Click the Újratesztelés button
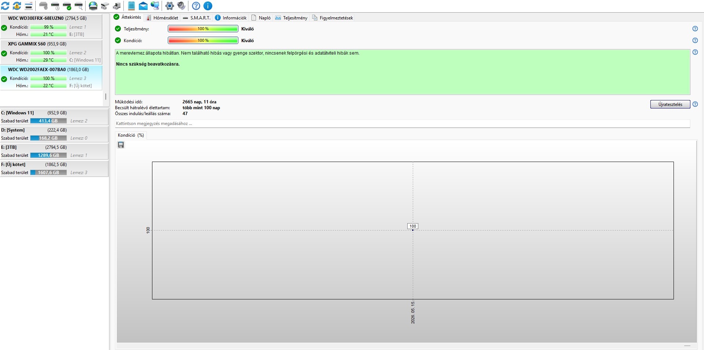Viewport: 704px width, 350px height. pyautogui.click(x=670, y=104)
